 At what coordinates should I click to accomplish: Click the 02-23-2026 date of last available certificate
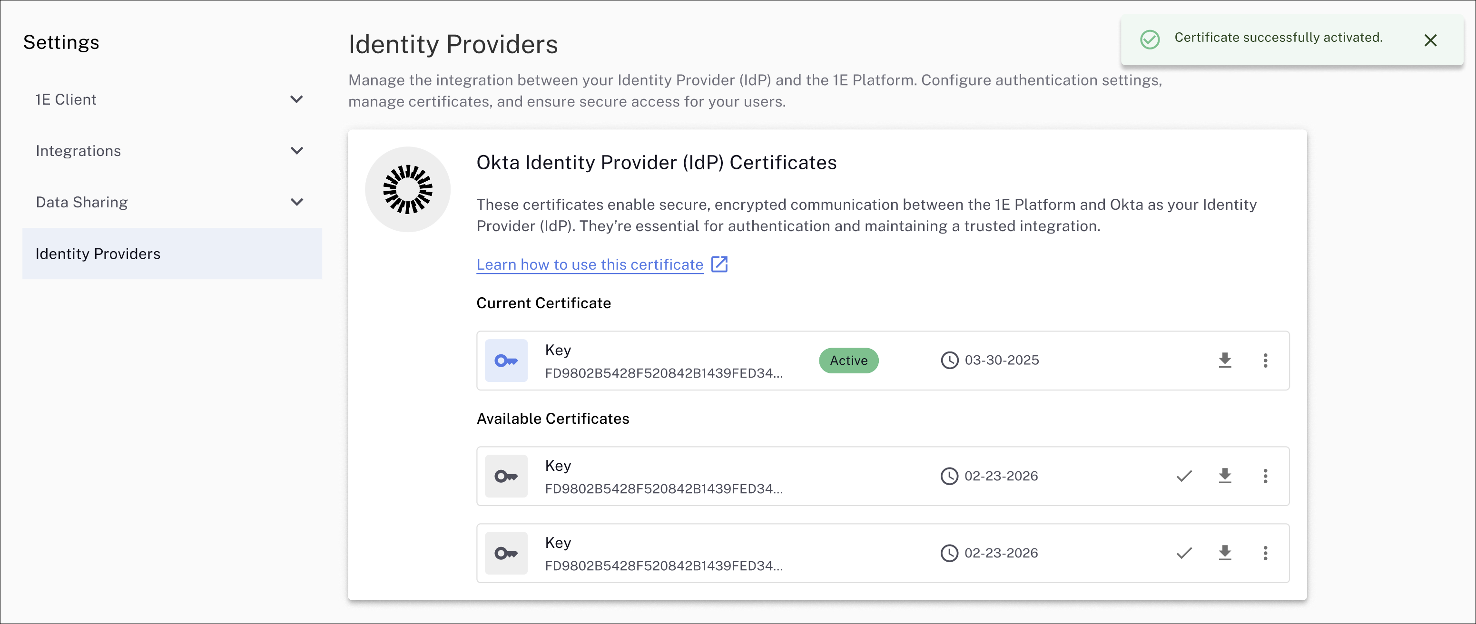tap(1001, 553)
